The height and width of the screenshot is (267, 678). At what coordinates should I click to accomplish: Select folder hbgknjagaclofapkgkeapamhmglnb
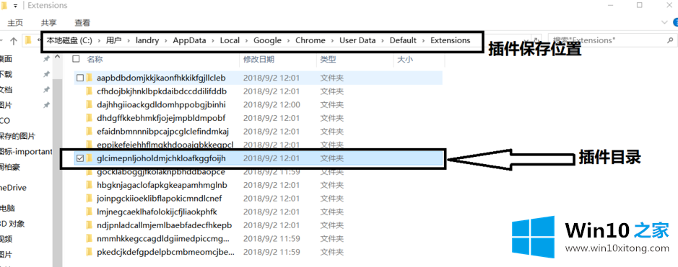(162, 185)
